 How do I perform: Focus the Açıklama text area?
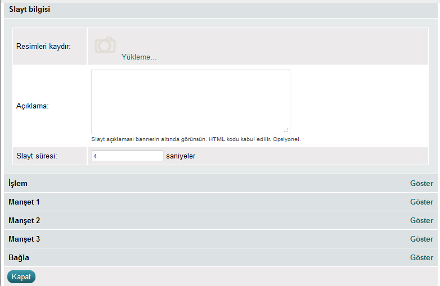tap(190, 101)
